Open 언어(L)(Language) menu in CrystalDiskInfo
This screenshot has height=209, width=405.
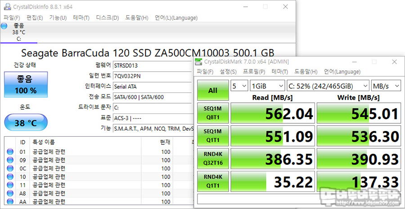(x=176, y=18)
